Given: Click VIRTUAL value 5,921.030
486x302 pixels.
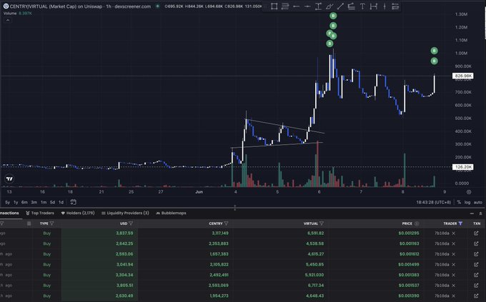Looking at the screenshot, I should pos(314,275).
